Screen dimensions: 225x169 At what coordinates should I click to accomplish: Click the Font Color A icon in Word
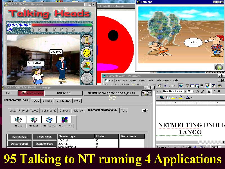188,97
